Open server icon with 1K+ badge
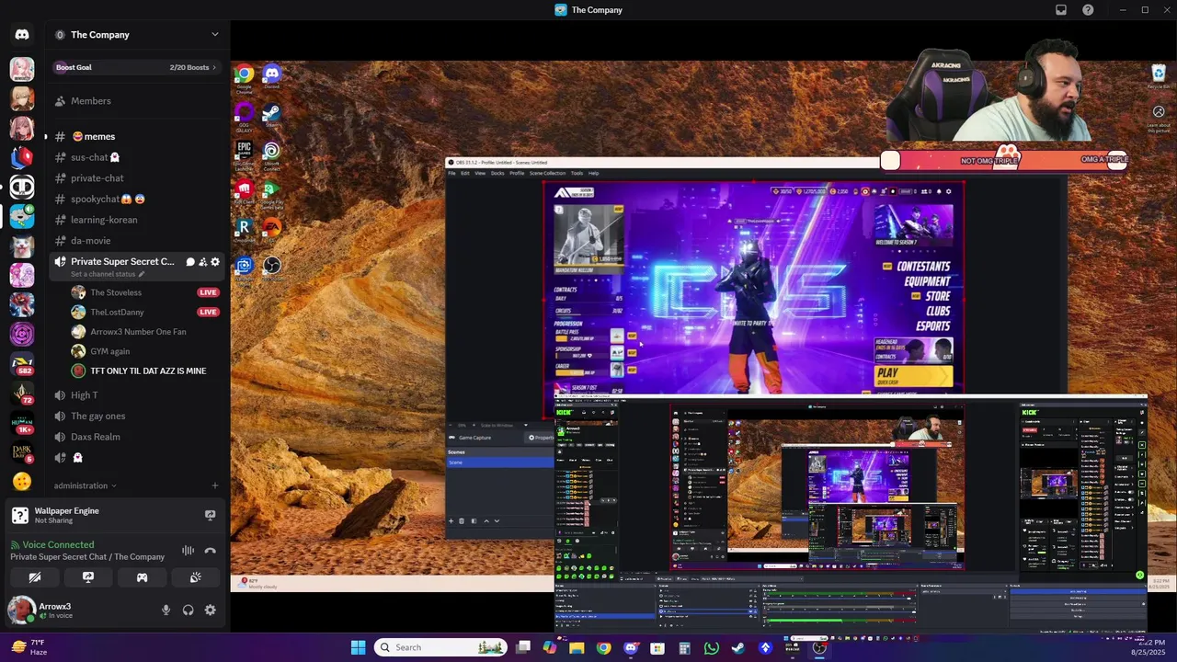 point(22,423)
